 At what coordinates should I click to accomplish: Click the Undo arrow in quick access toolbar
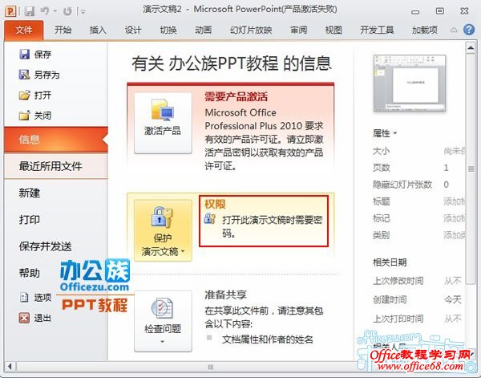(45, 11)
